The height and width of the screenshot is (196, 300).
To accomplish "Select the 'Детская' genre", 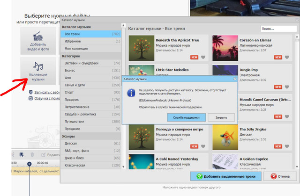I will [x=91, y=143].
